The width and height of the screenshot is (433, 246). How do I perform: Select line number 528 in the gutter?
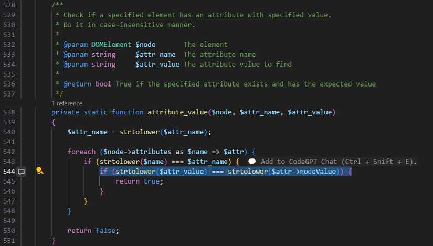(x=9, y=5)
